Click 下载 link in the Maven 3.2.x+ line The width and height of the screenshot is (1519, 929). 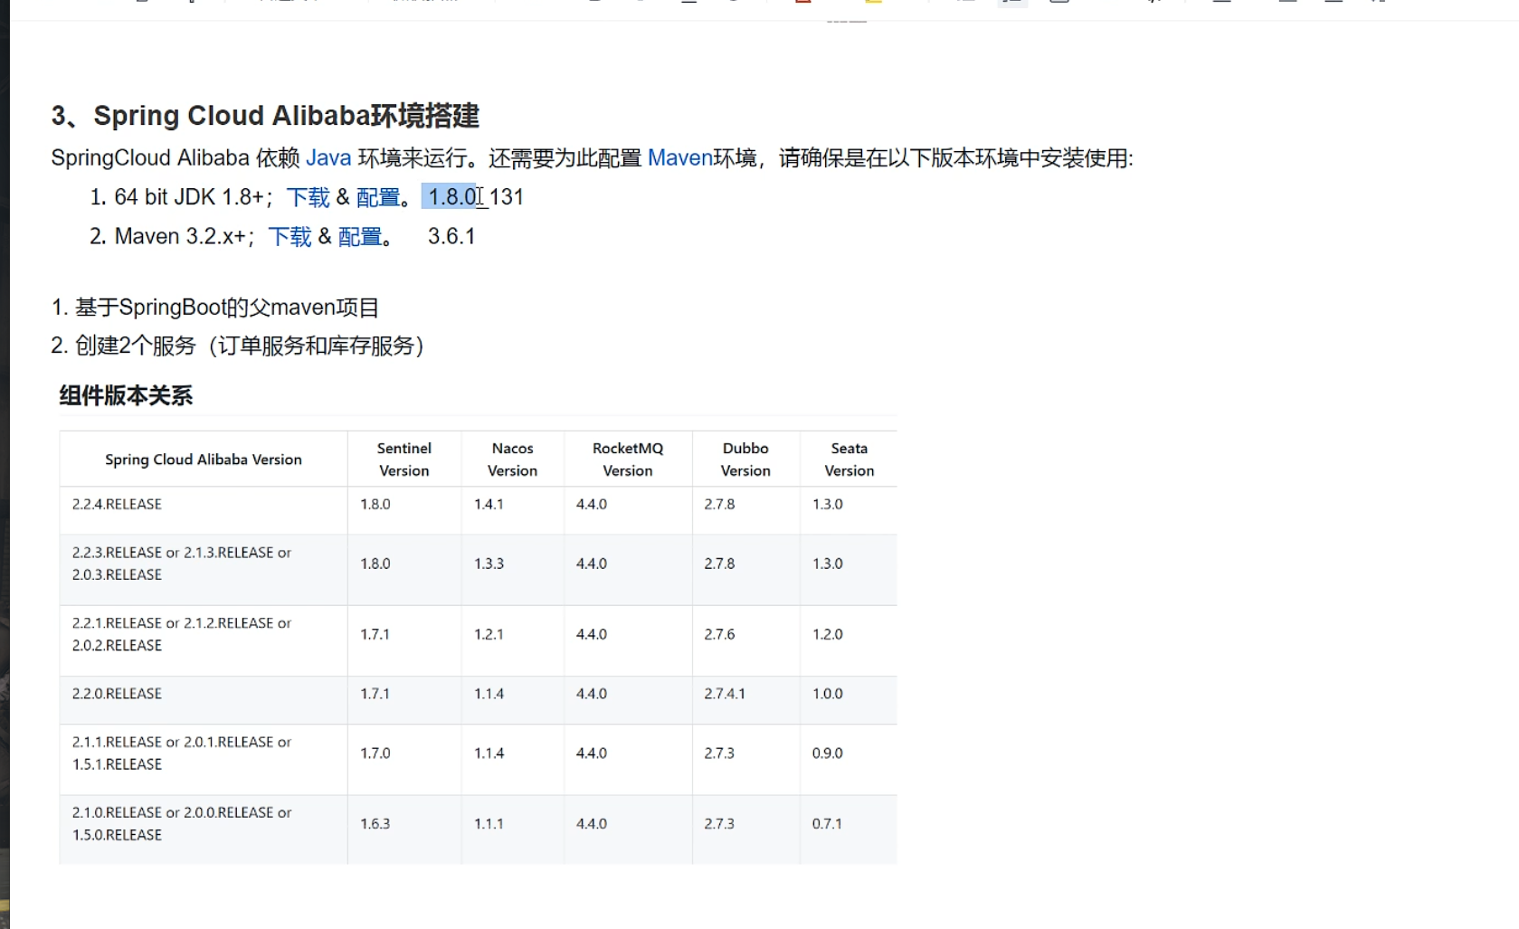click(290, 237)
